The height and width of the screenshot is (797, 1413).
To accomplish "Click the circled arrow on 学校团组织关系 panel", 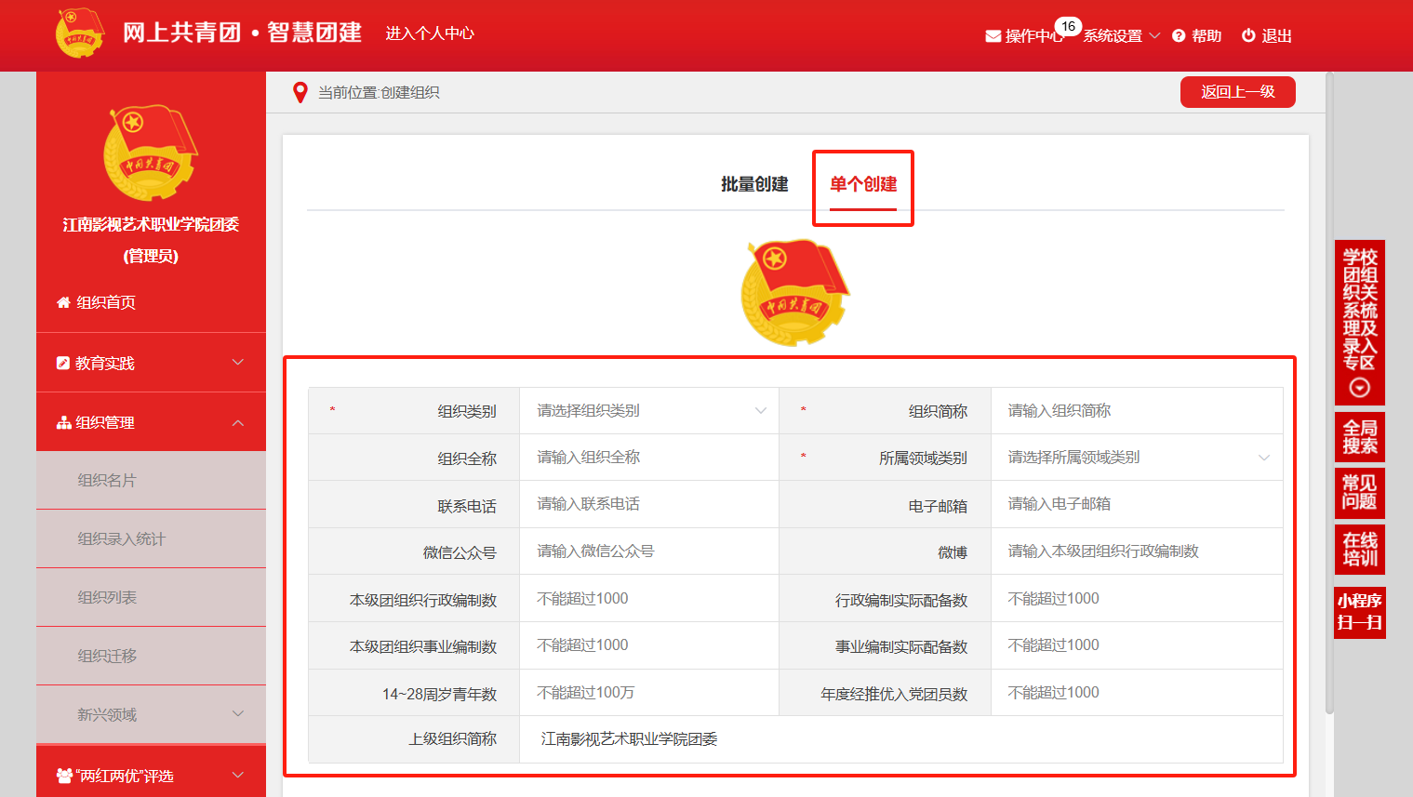I will pyautogui.click(x=1359, y=387).
